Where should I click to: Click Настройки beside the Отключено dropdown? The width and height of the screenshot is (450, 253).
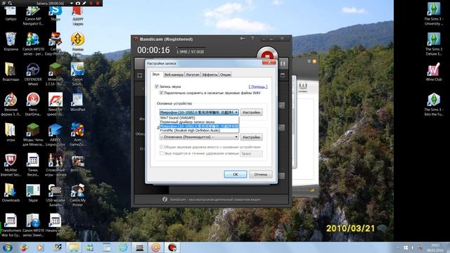coord(252,137)
